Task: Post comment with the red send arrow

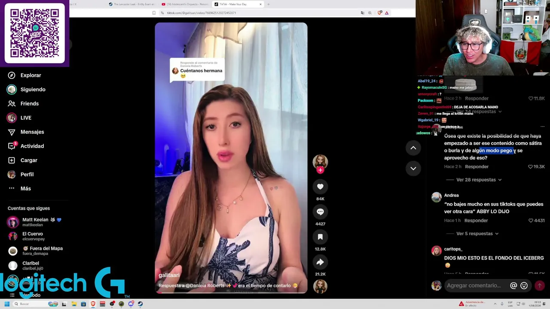Action: coord(540,286)
